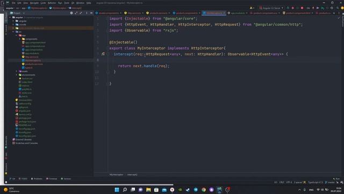Open the Angular CLI Server run configuration dropdown

tap(271, 8)
